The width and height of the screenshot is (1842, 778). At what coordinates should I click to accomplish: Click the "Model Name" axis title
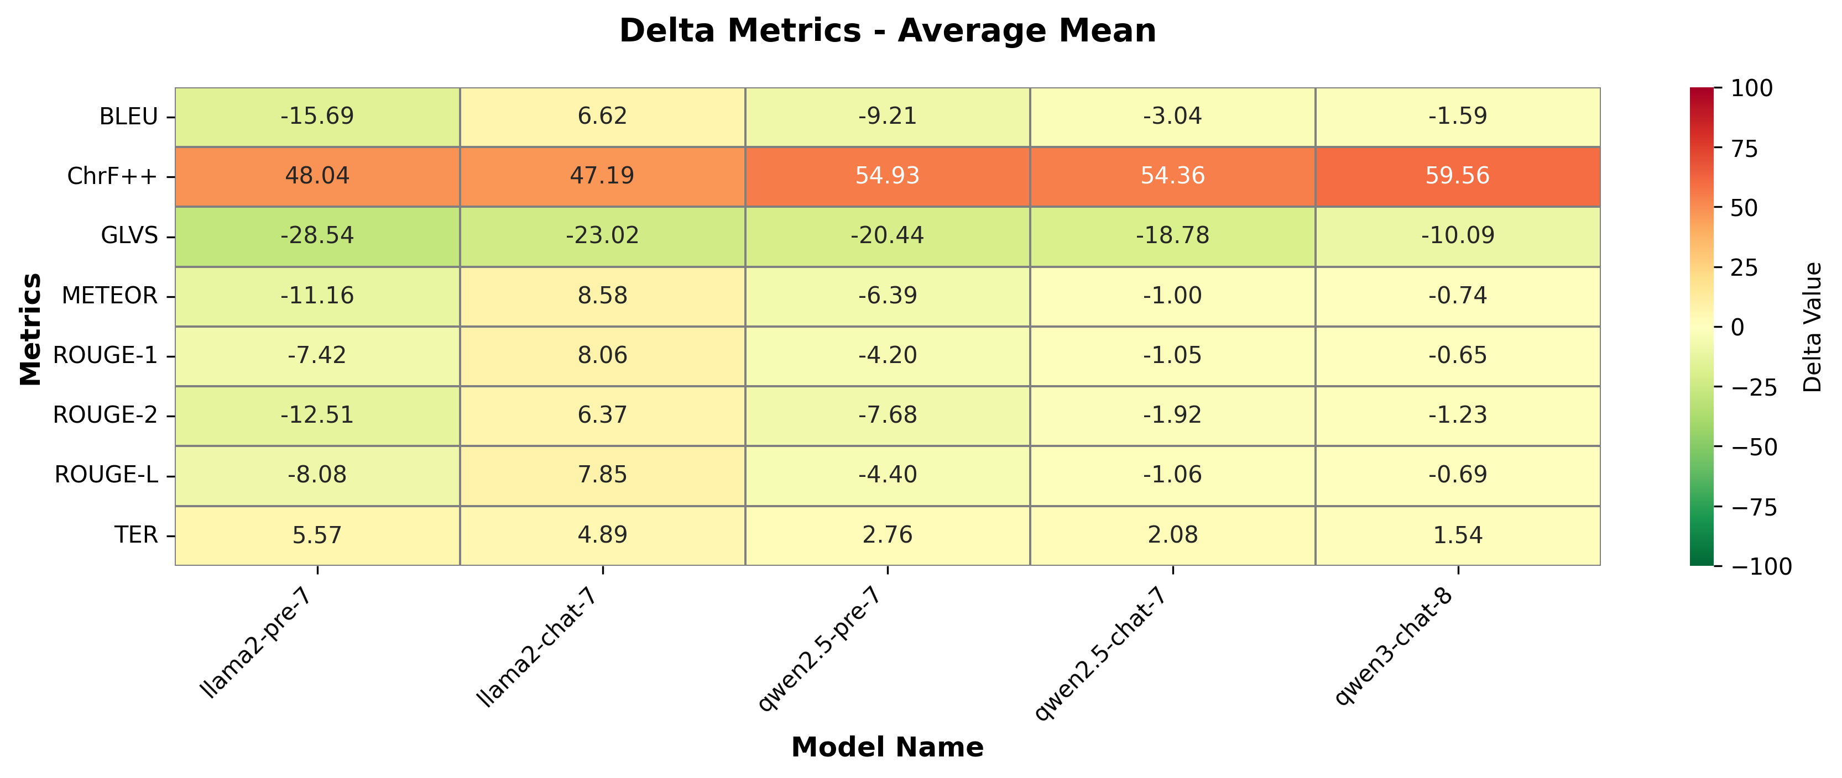pyautogui.click(x=886, y=748)
